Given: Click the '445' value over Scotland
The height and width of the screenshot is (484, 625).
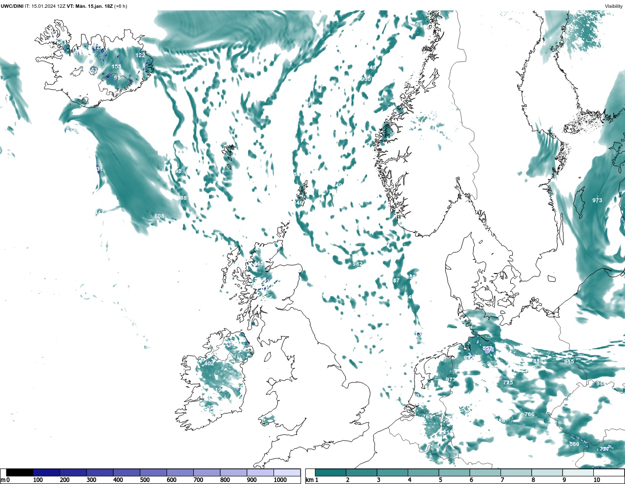Looking at the screenshot, I should pos(258,264).
